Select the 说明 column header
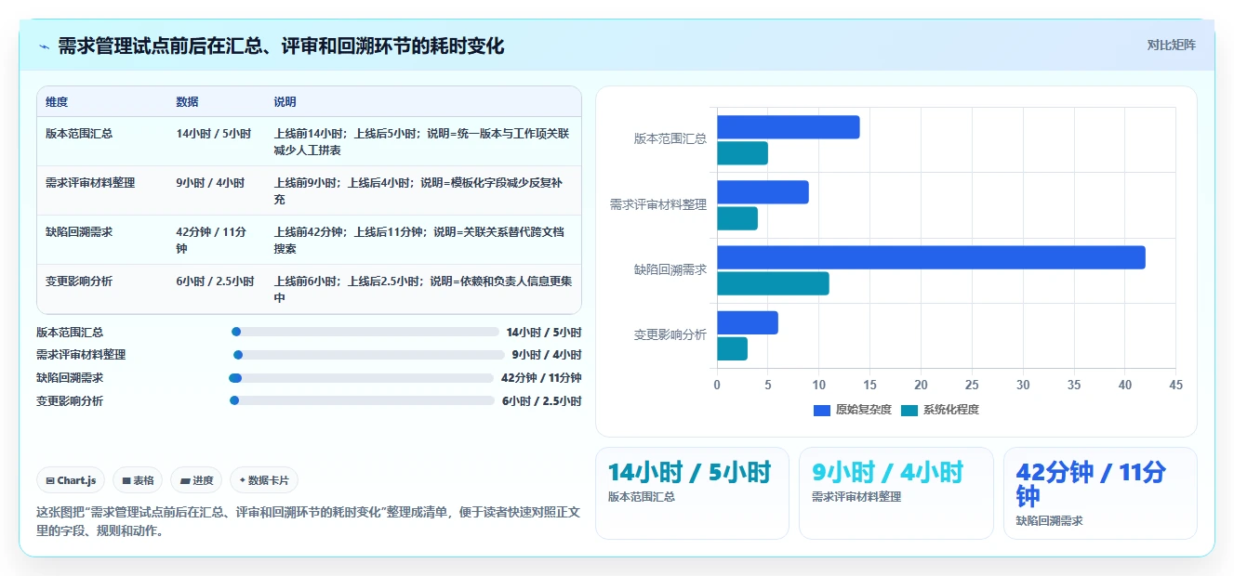The width and height of the screenshot is (1234, 576). pyautogui.click(x=285, y=102)
